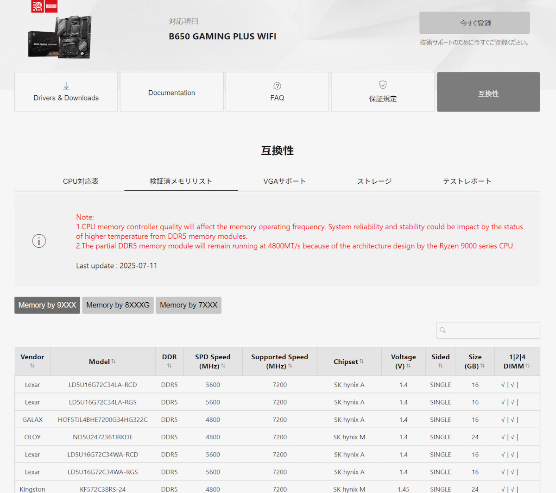Open FAQ section
Image resolution: width=556 pixels, height=493 pixels.
coord(277,92)
